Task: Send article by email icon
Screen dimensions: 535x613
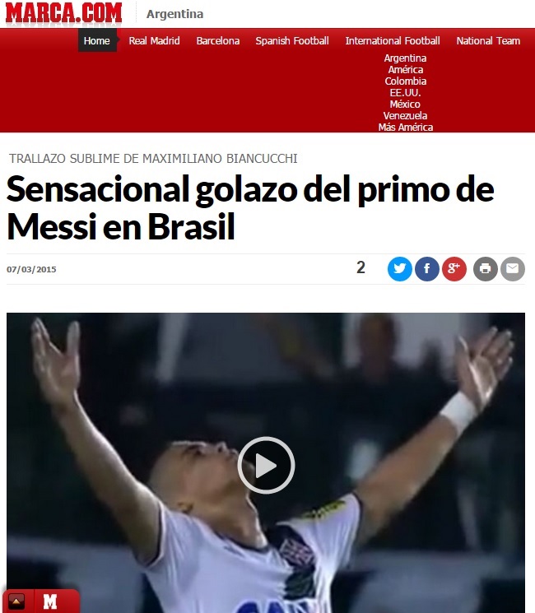Action: click(x=513, y=269)
